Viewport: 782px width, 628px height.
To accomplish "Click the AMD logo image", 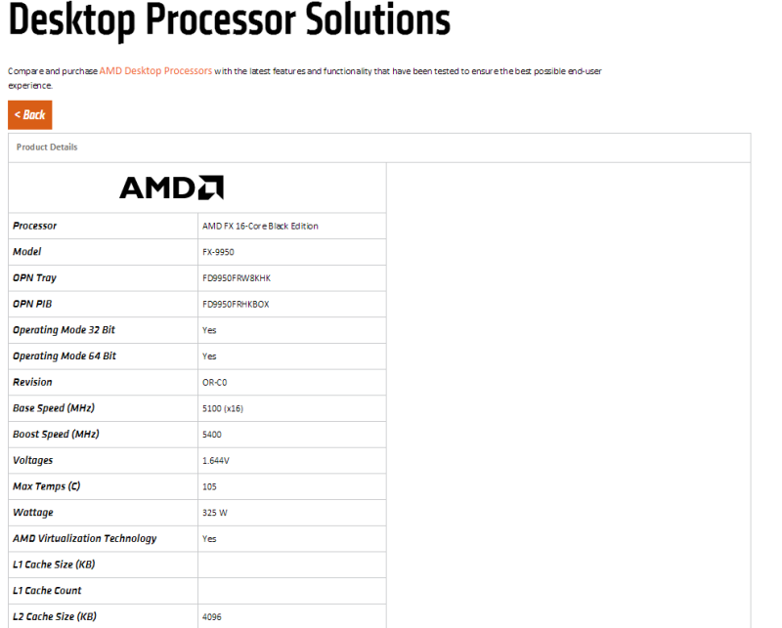I will coord(172,188).
